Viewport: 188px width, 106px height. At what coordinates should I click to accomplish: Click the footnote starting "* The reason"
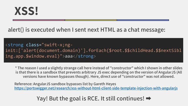[x=99, y=72]
